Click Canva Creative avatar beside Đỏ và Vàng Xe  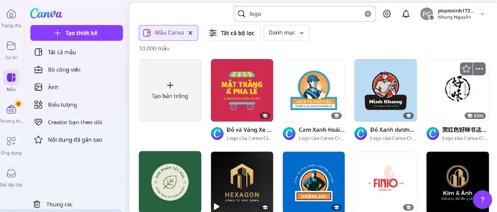click(x=217, y=134)
